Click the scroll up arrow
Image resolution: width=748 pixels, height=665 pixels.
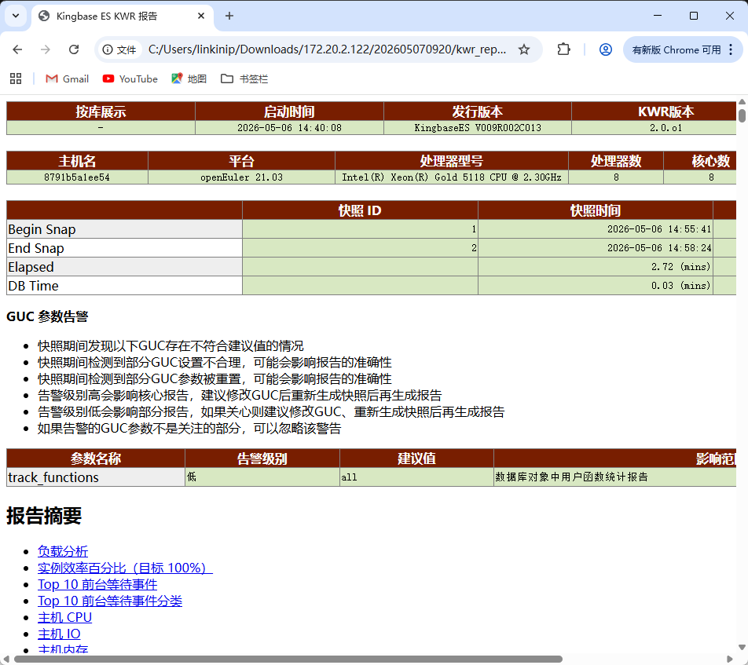click(x=742, y=101)
